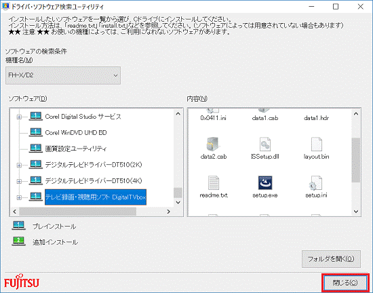Minimize the utility window
Image resolution: width=373 pixels, height=293 pixels.
coord(312,6)
